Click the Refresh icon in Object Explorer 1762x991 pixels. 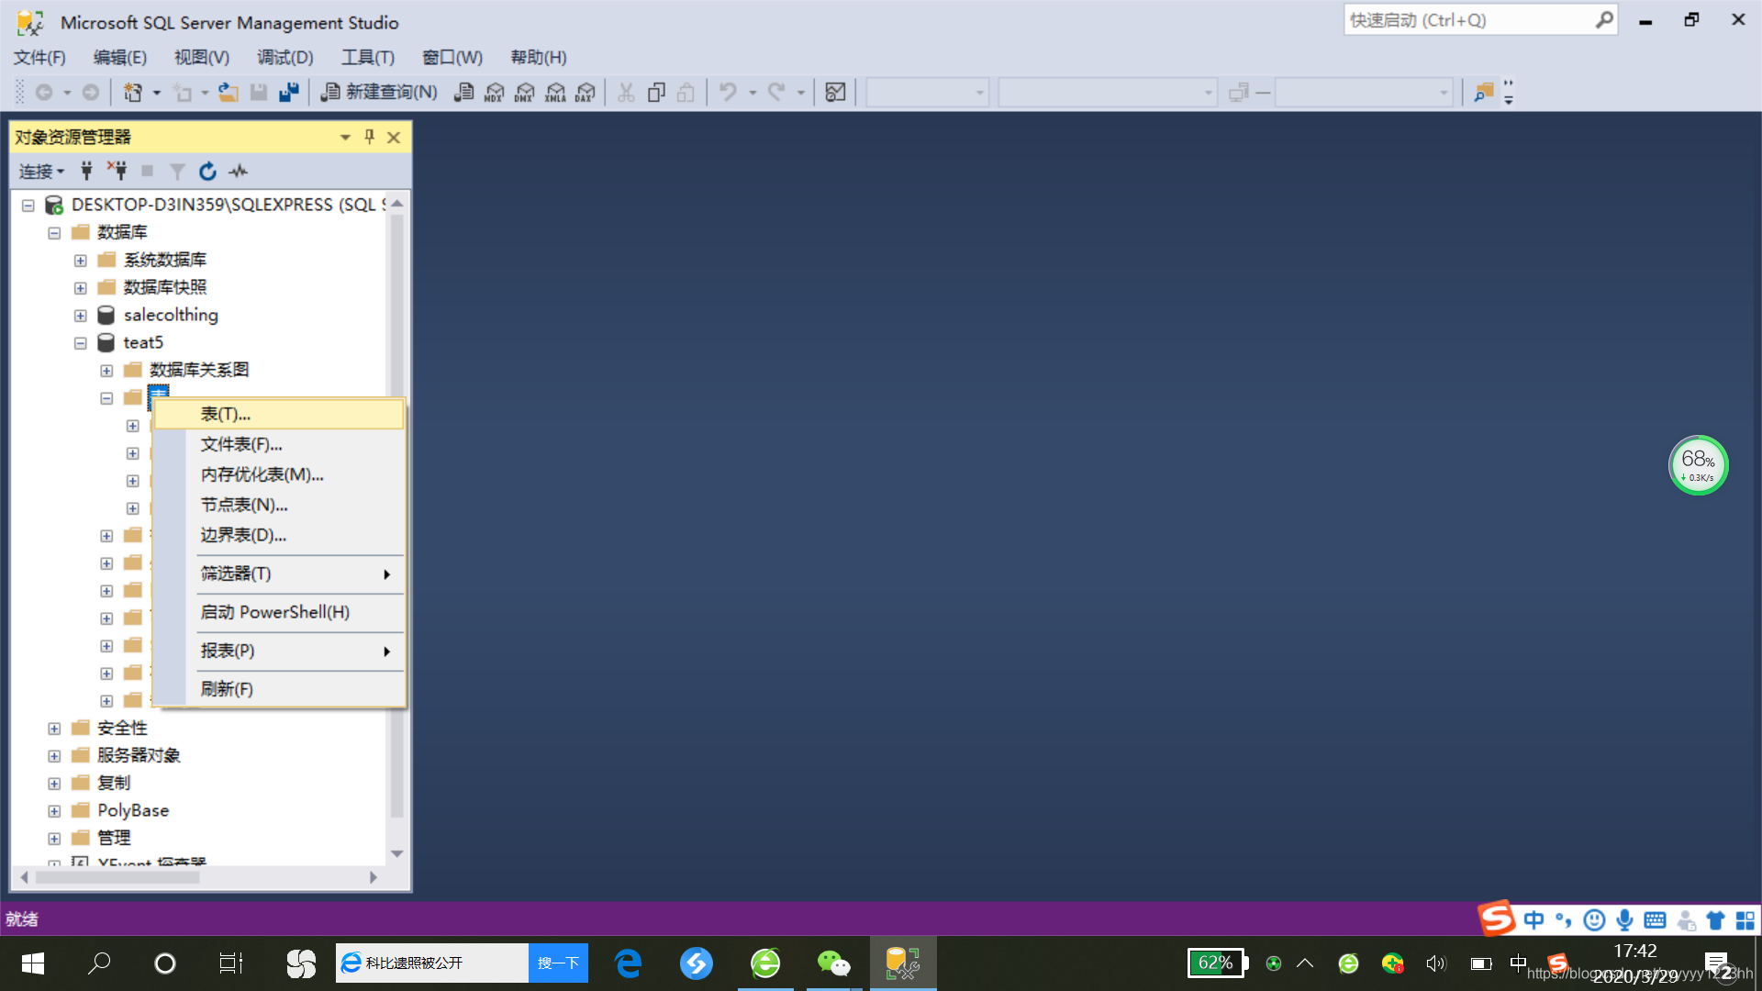[207, 171]
